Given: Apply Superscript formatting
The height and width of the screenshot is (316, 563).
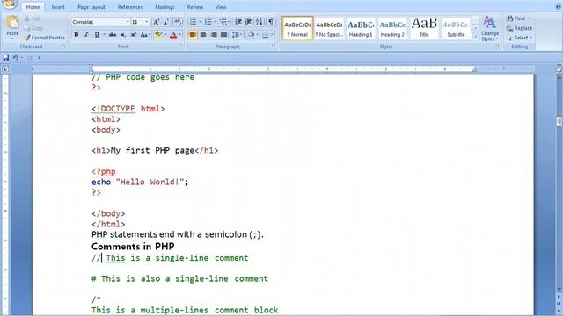Looking at the screenshot, I should (x=133, y=35).
